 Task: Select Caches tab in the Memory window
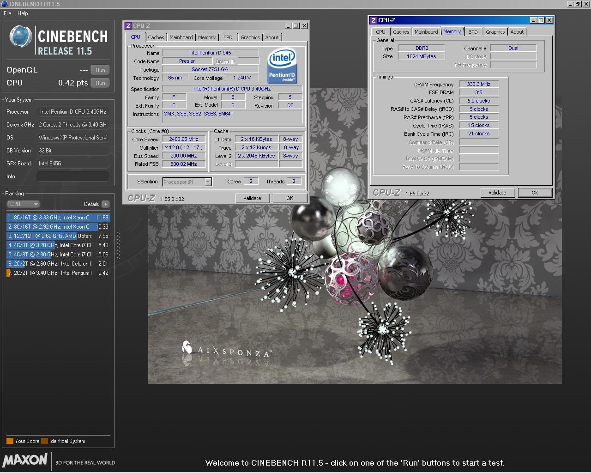tap(401, 32)
